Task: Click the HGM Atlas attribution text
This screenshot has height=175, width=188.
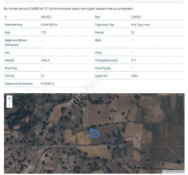Action: pos(178,172)
